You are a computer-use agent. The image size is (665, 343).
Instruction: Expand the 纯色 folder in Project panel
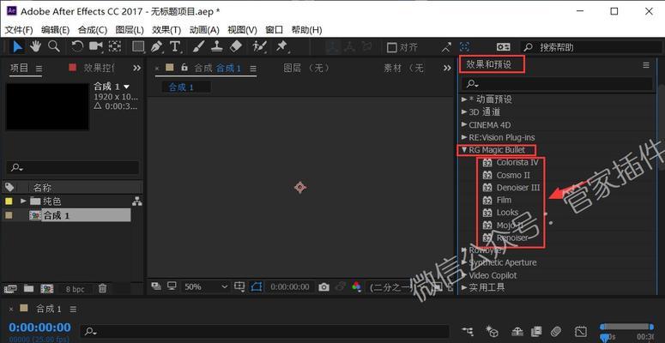(x=23, y=201)
